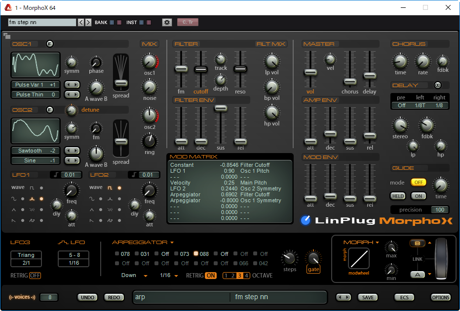The height and width of the screenshot is (311, 460).
Task: Click the morph curve display
Action: [358, 258]
